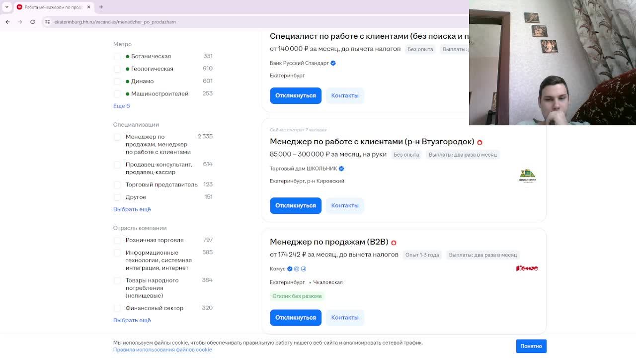Check the Машиностроителей metro filter
The width and height of the screenshot is (636, 358).
click(117, 94)
